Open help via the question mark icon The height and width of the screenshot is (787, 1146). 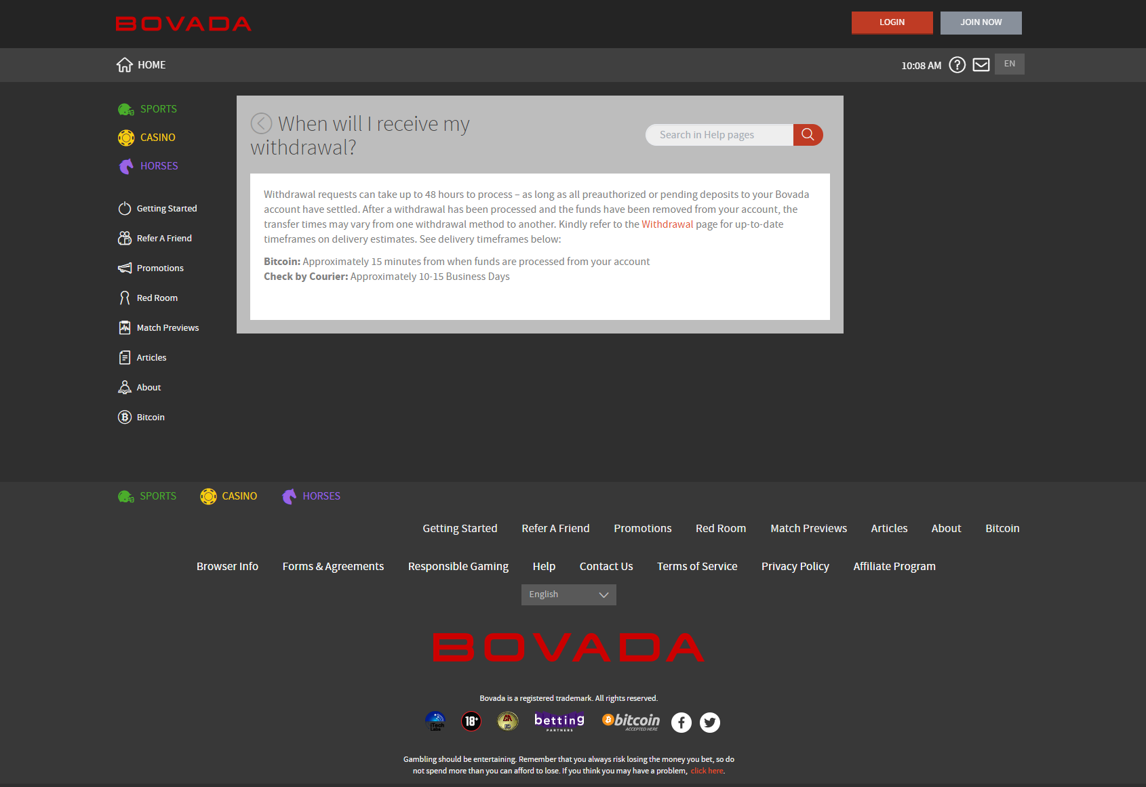957,64
